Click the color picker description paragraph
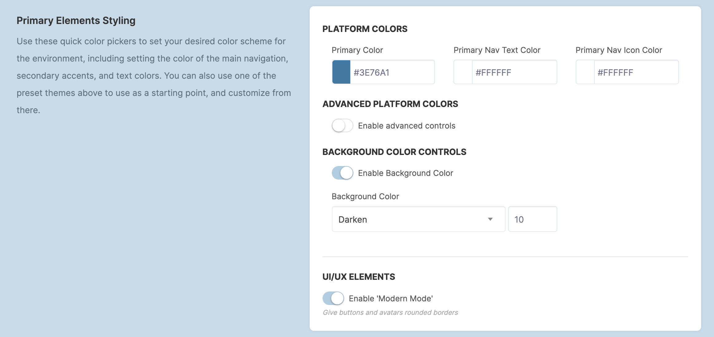Screen dimensions: 714x337 [x=154, y=76]
